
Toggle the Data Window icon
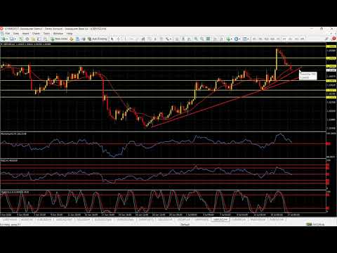[x=27, y=39]
